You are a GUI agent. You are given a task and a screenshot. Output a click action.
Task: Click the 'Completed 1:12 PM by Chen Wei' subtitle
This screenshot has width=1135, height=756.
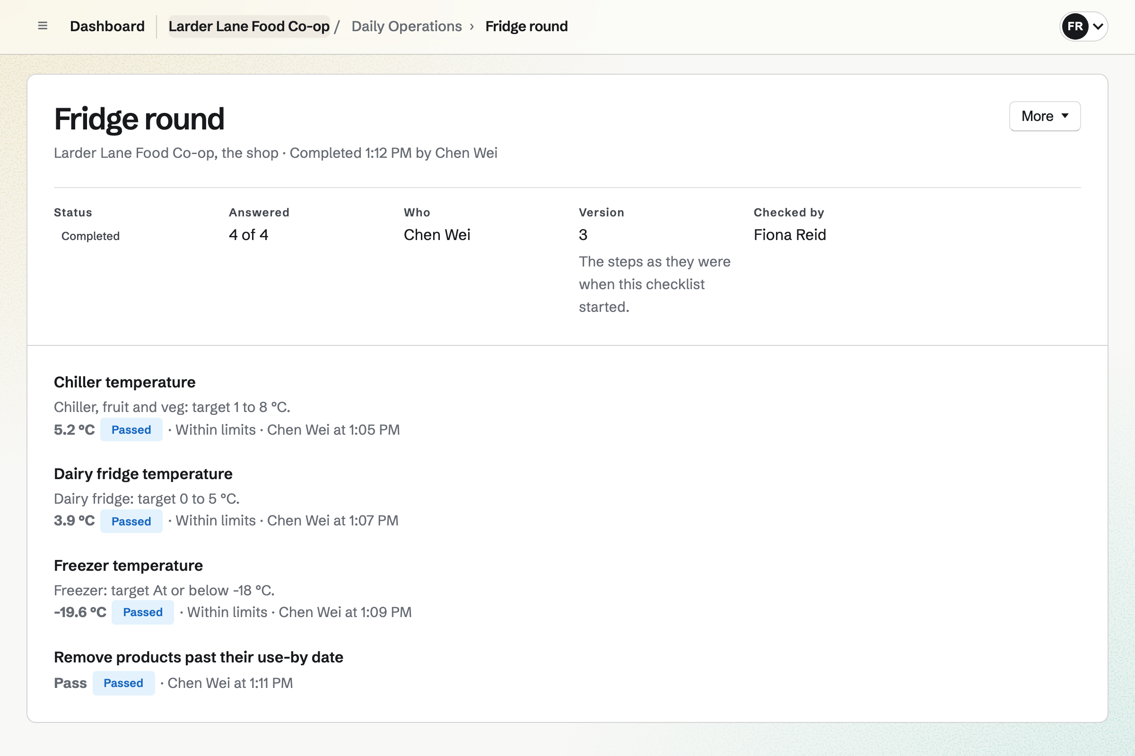point(393,153)
